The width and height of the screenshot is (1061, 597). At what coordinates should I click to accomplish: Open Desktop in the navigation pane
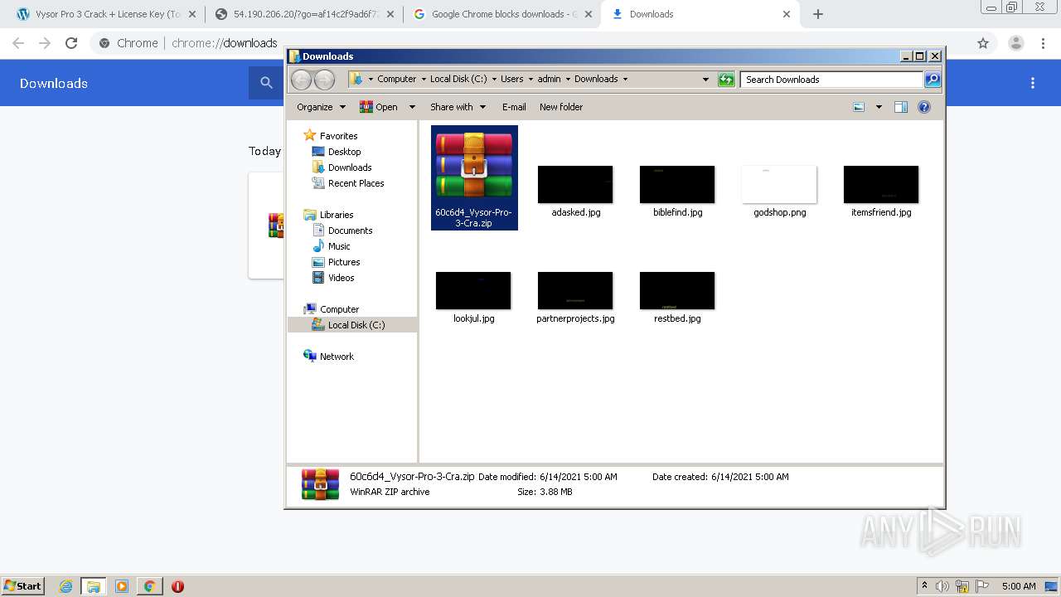pyautogui.click(x=344, y=152)
